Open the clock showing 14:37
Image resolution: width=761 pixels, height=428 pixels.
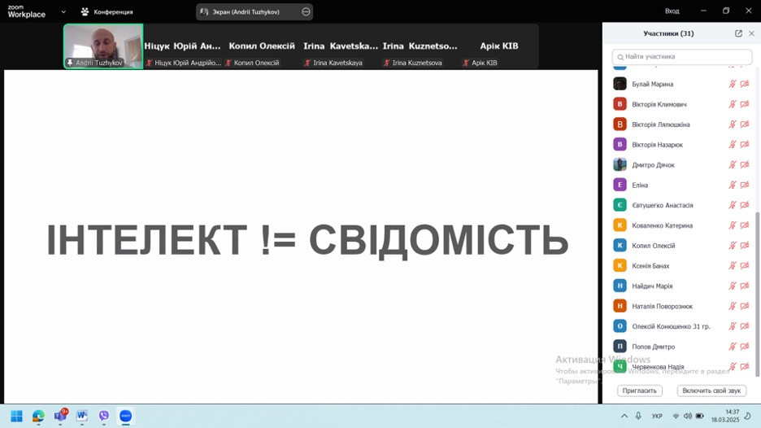pyautogui.click(x=725, y=416)
